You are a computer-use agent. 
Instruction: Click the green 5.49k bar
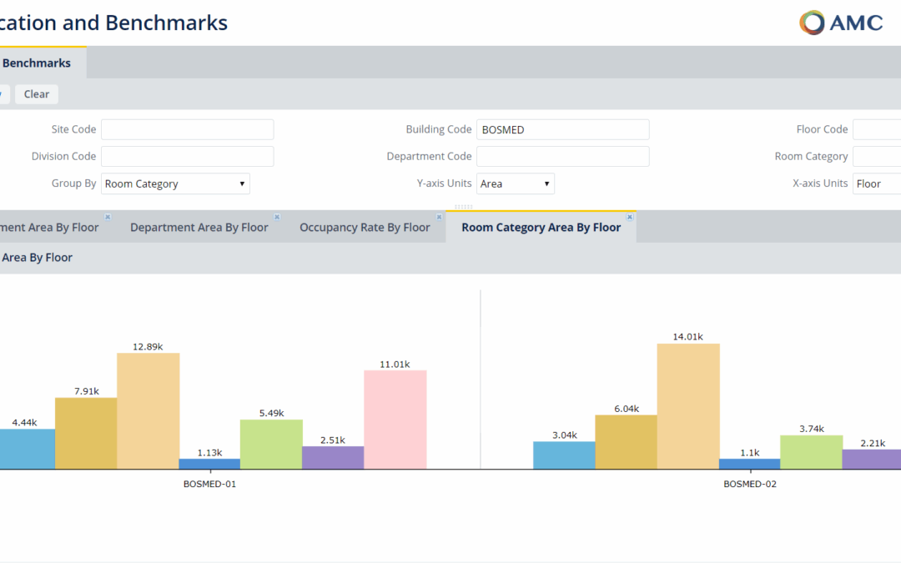(x=271, y=444)
